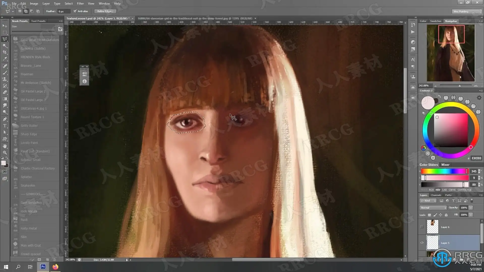Open the Coolorus Mixer tab
This screenshot has width=484, height=272.
pyautogui.click(x=445, y=164)
